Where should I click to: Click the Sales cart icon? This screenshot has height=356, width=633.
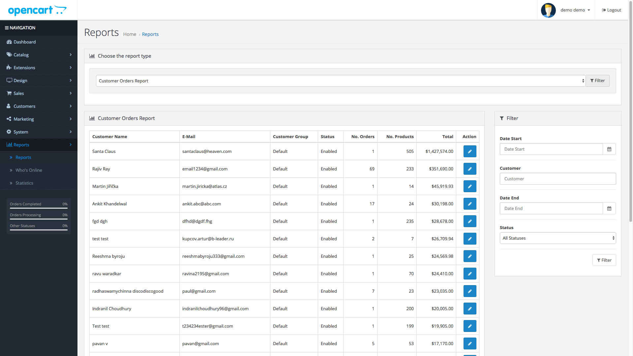9,93
